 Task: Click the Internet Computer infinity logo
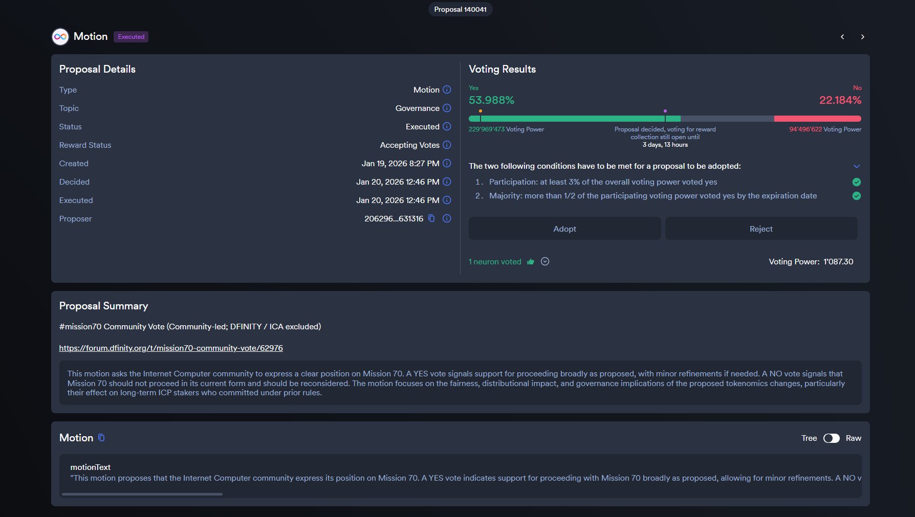[x=60, y=37]
